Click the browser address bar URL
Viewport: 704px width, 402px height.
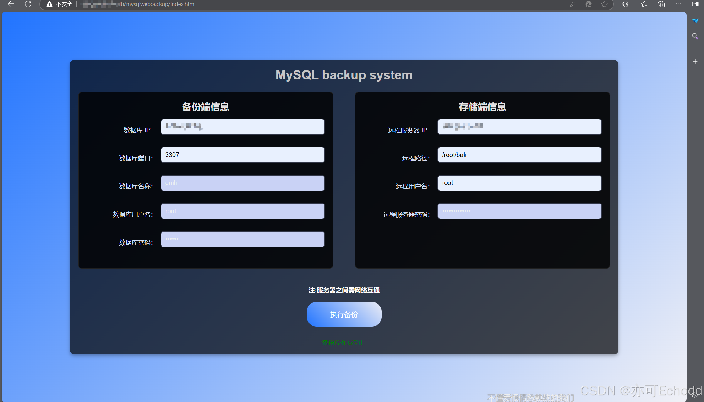tap(139, 4)
